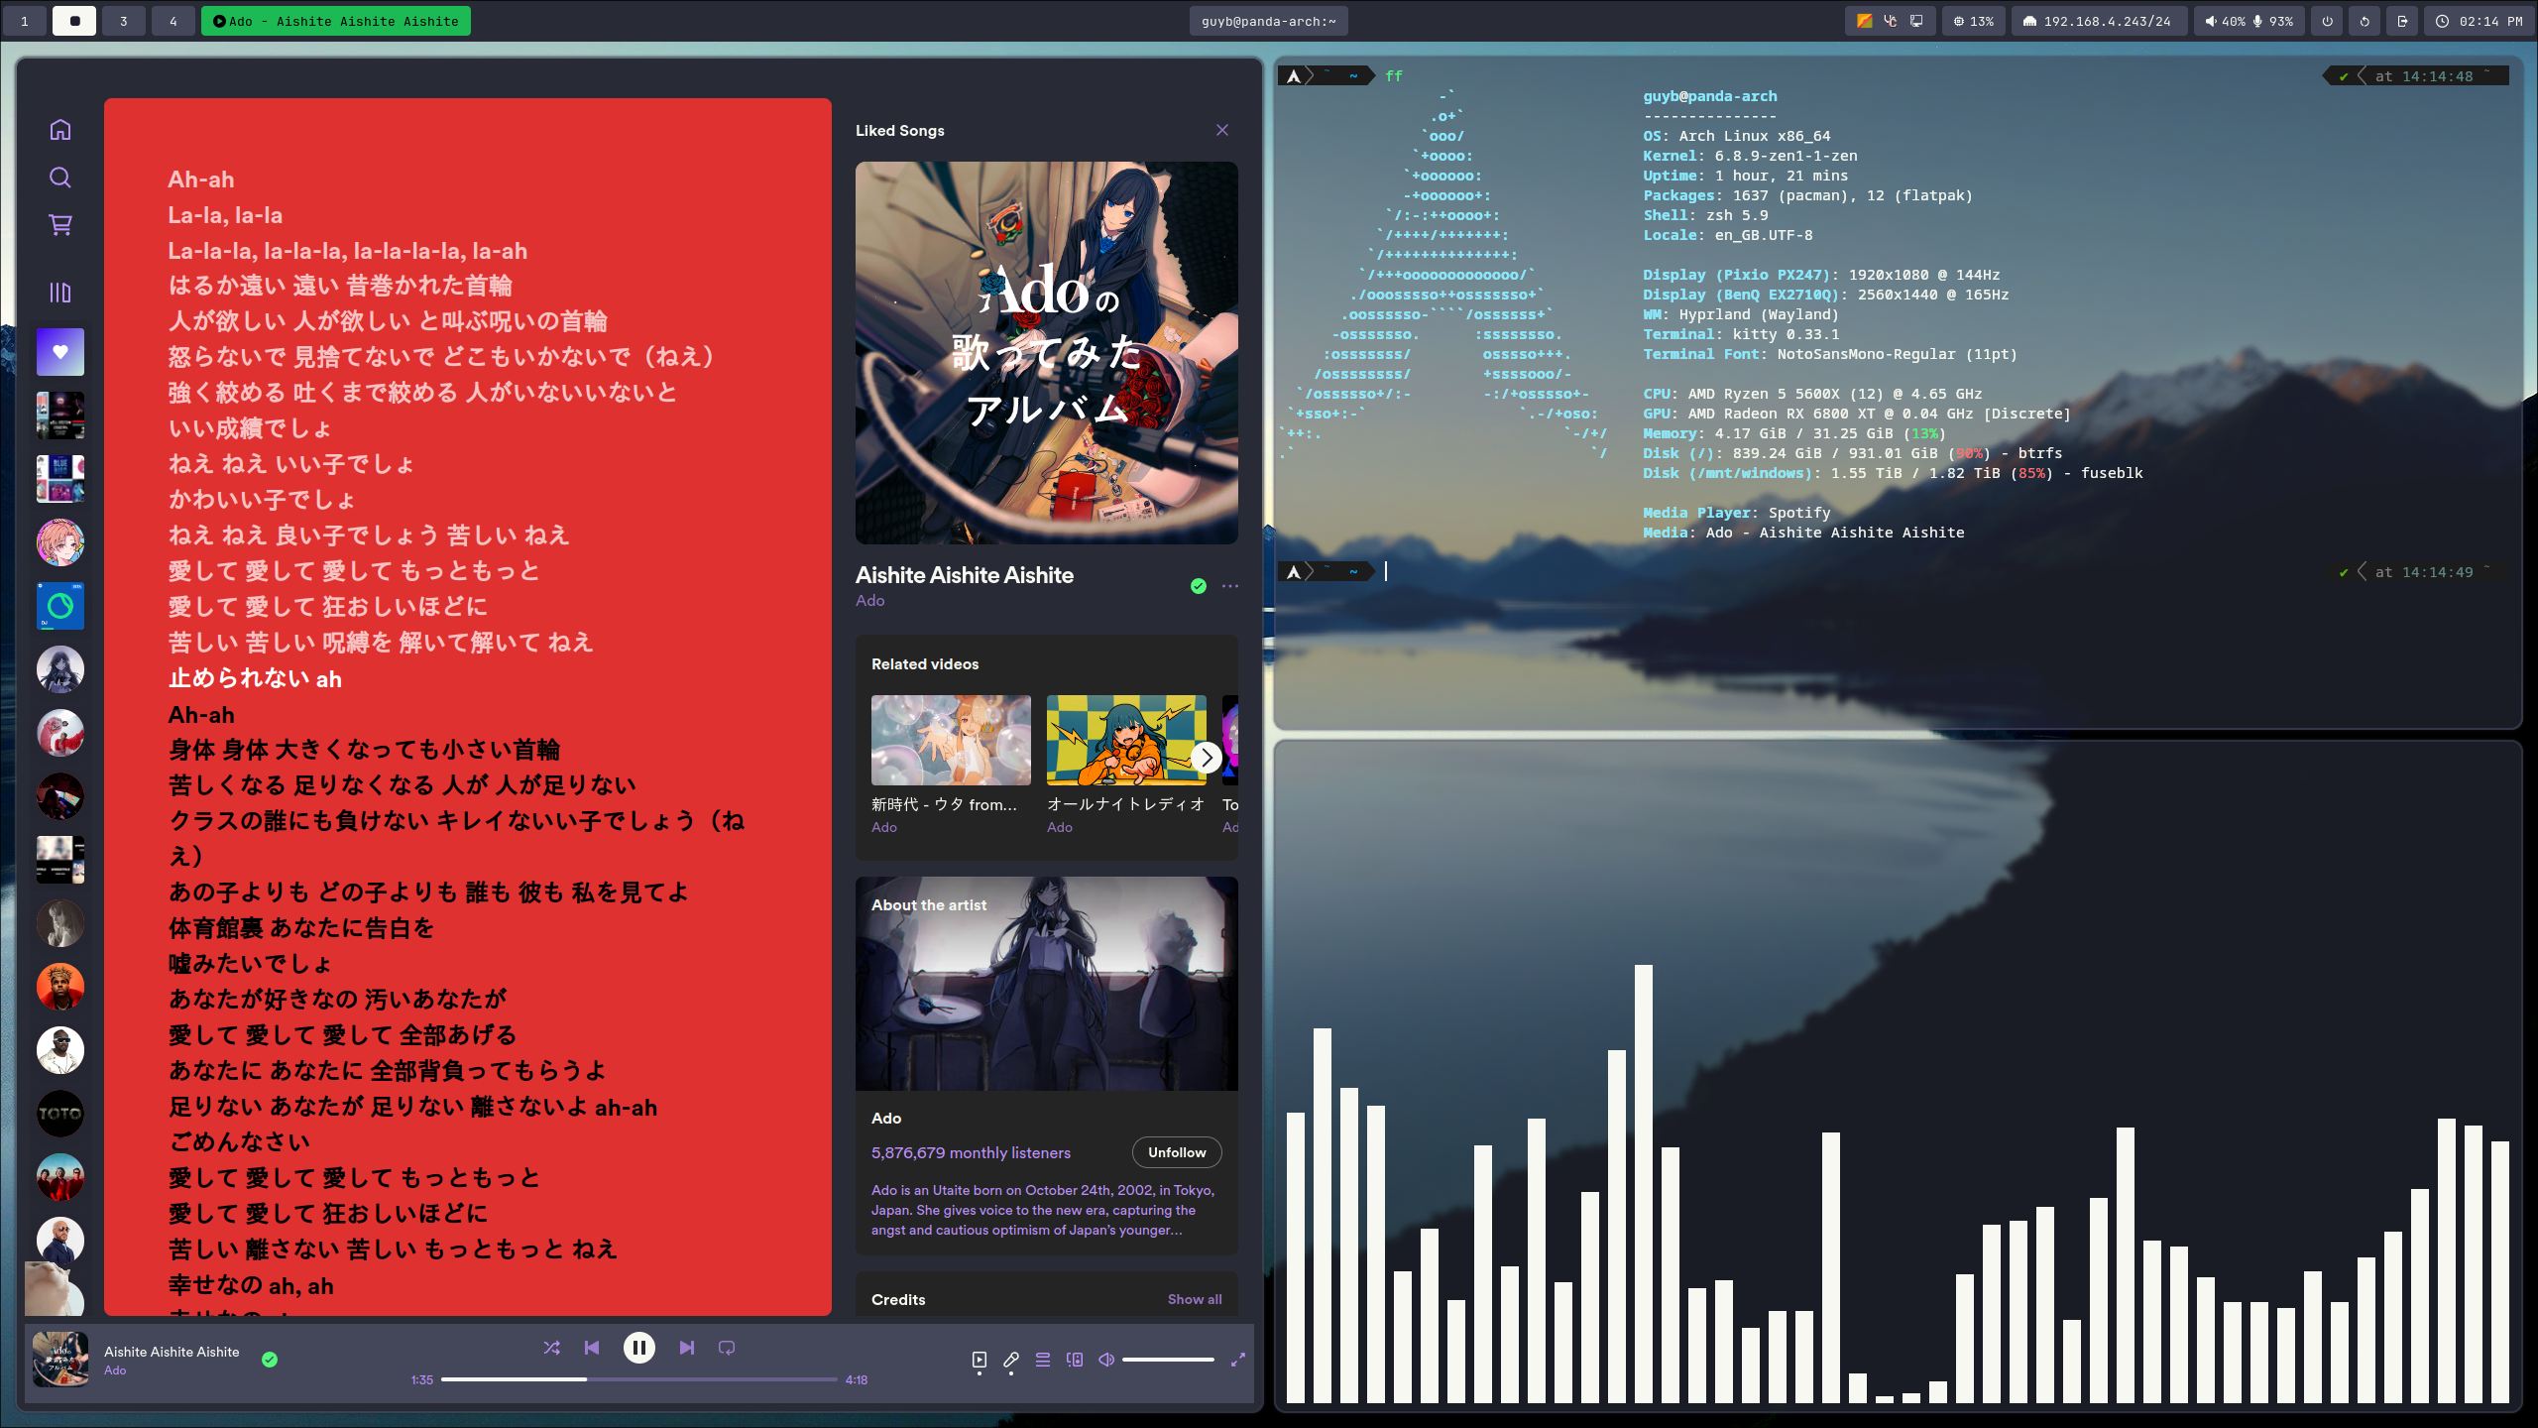Open the About the artist card image
The height and width of the screenshot is (1428, 2538).
[x=1047, y=984]
